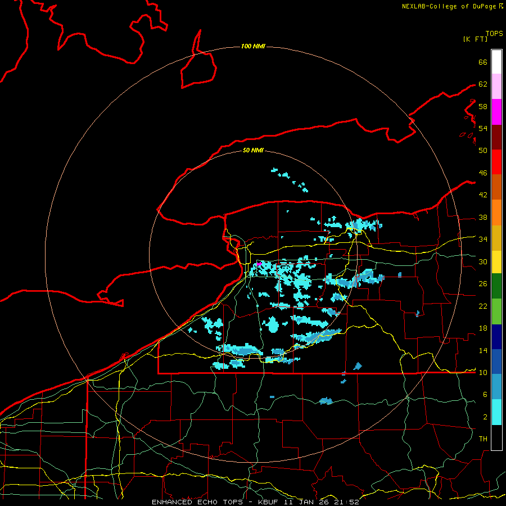Click the burnt orange legend swatch
This screenshot has width=506, height=506.
[x=496, y=187]
